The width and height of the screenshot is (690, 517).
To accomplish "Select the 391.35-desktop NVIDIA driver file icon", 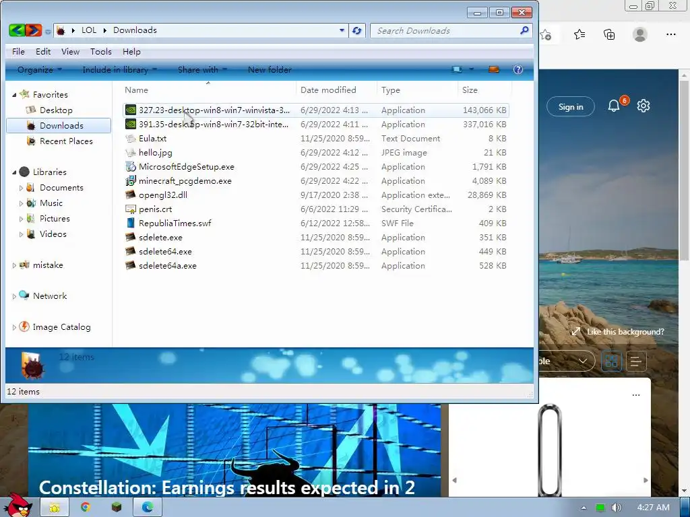I will 131,124.
